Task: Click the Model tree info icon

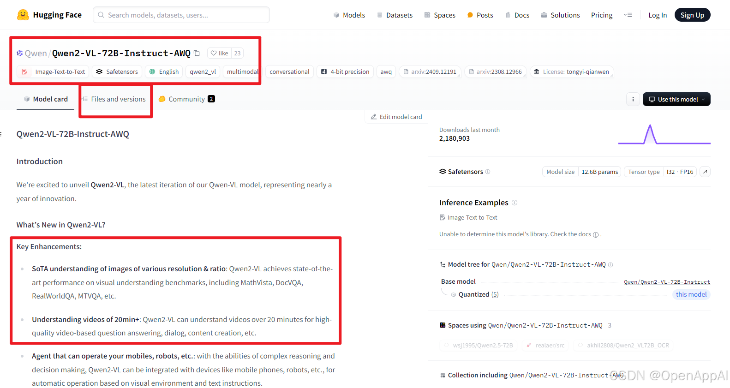Action: pyautogui.click(x=610, y=265)
